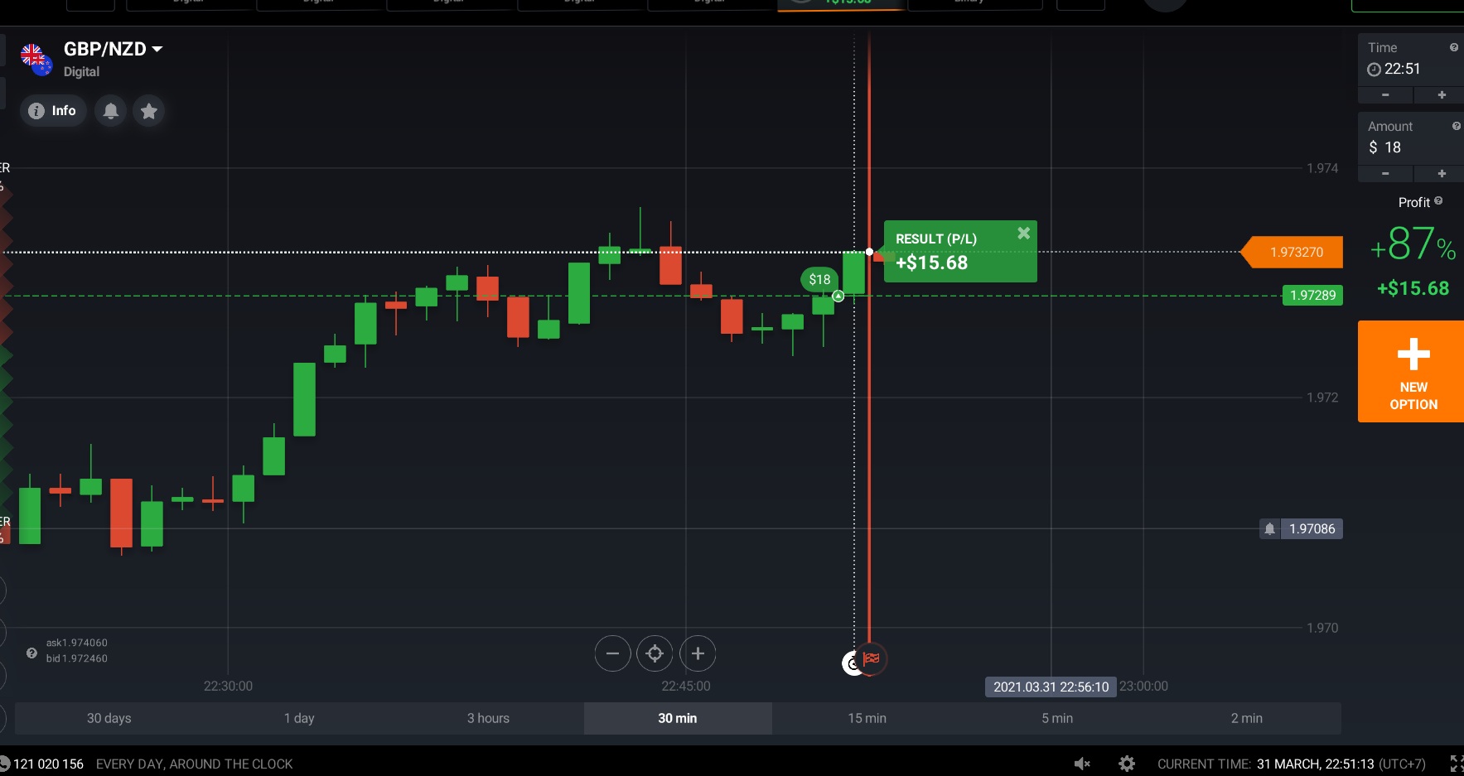Open the GBP/NZD asset selector dropdown

point(113,50)
